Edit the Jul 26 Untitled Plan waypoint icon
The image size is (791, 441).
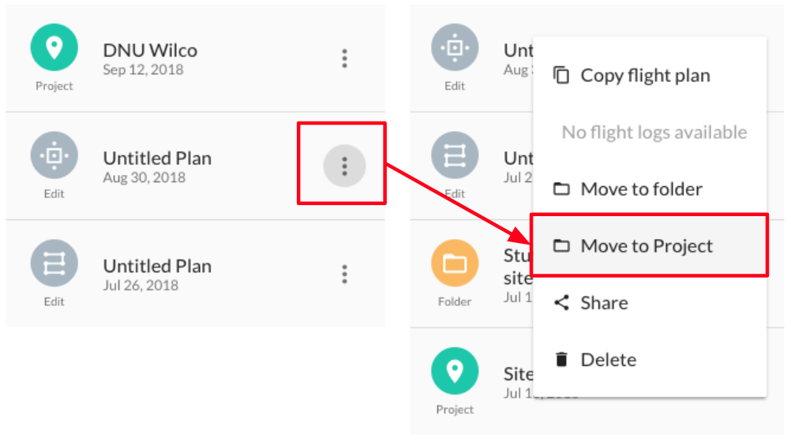(x=54, y=263)
